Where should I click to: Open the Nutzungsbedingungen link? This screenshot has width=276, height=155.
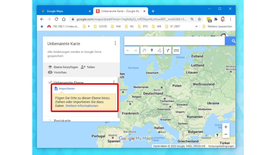[221, 146]
